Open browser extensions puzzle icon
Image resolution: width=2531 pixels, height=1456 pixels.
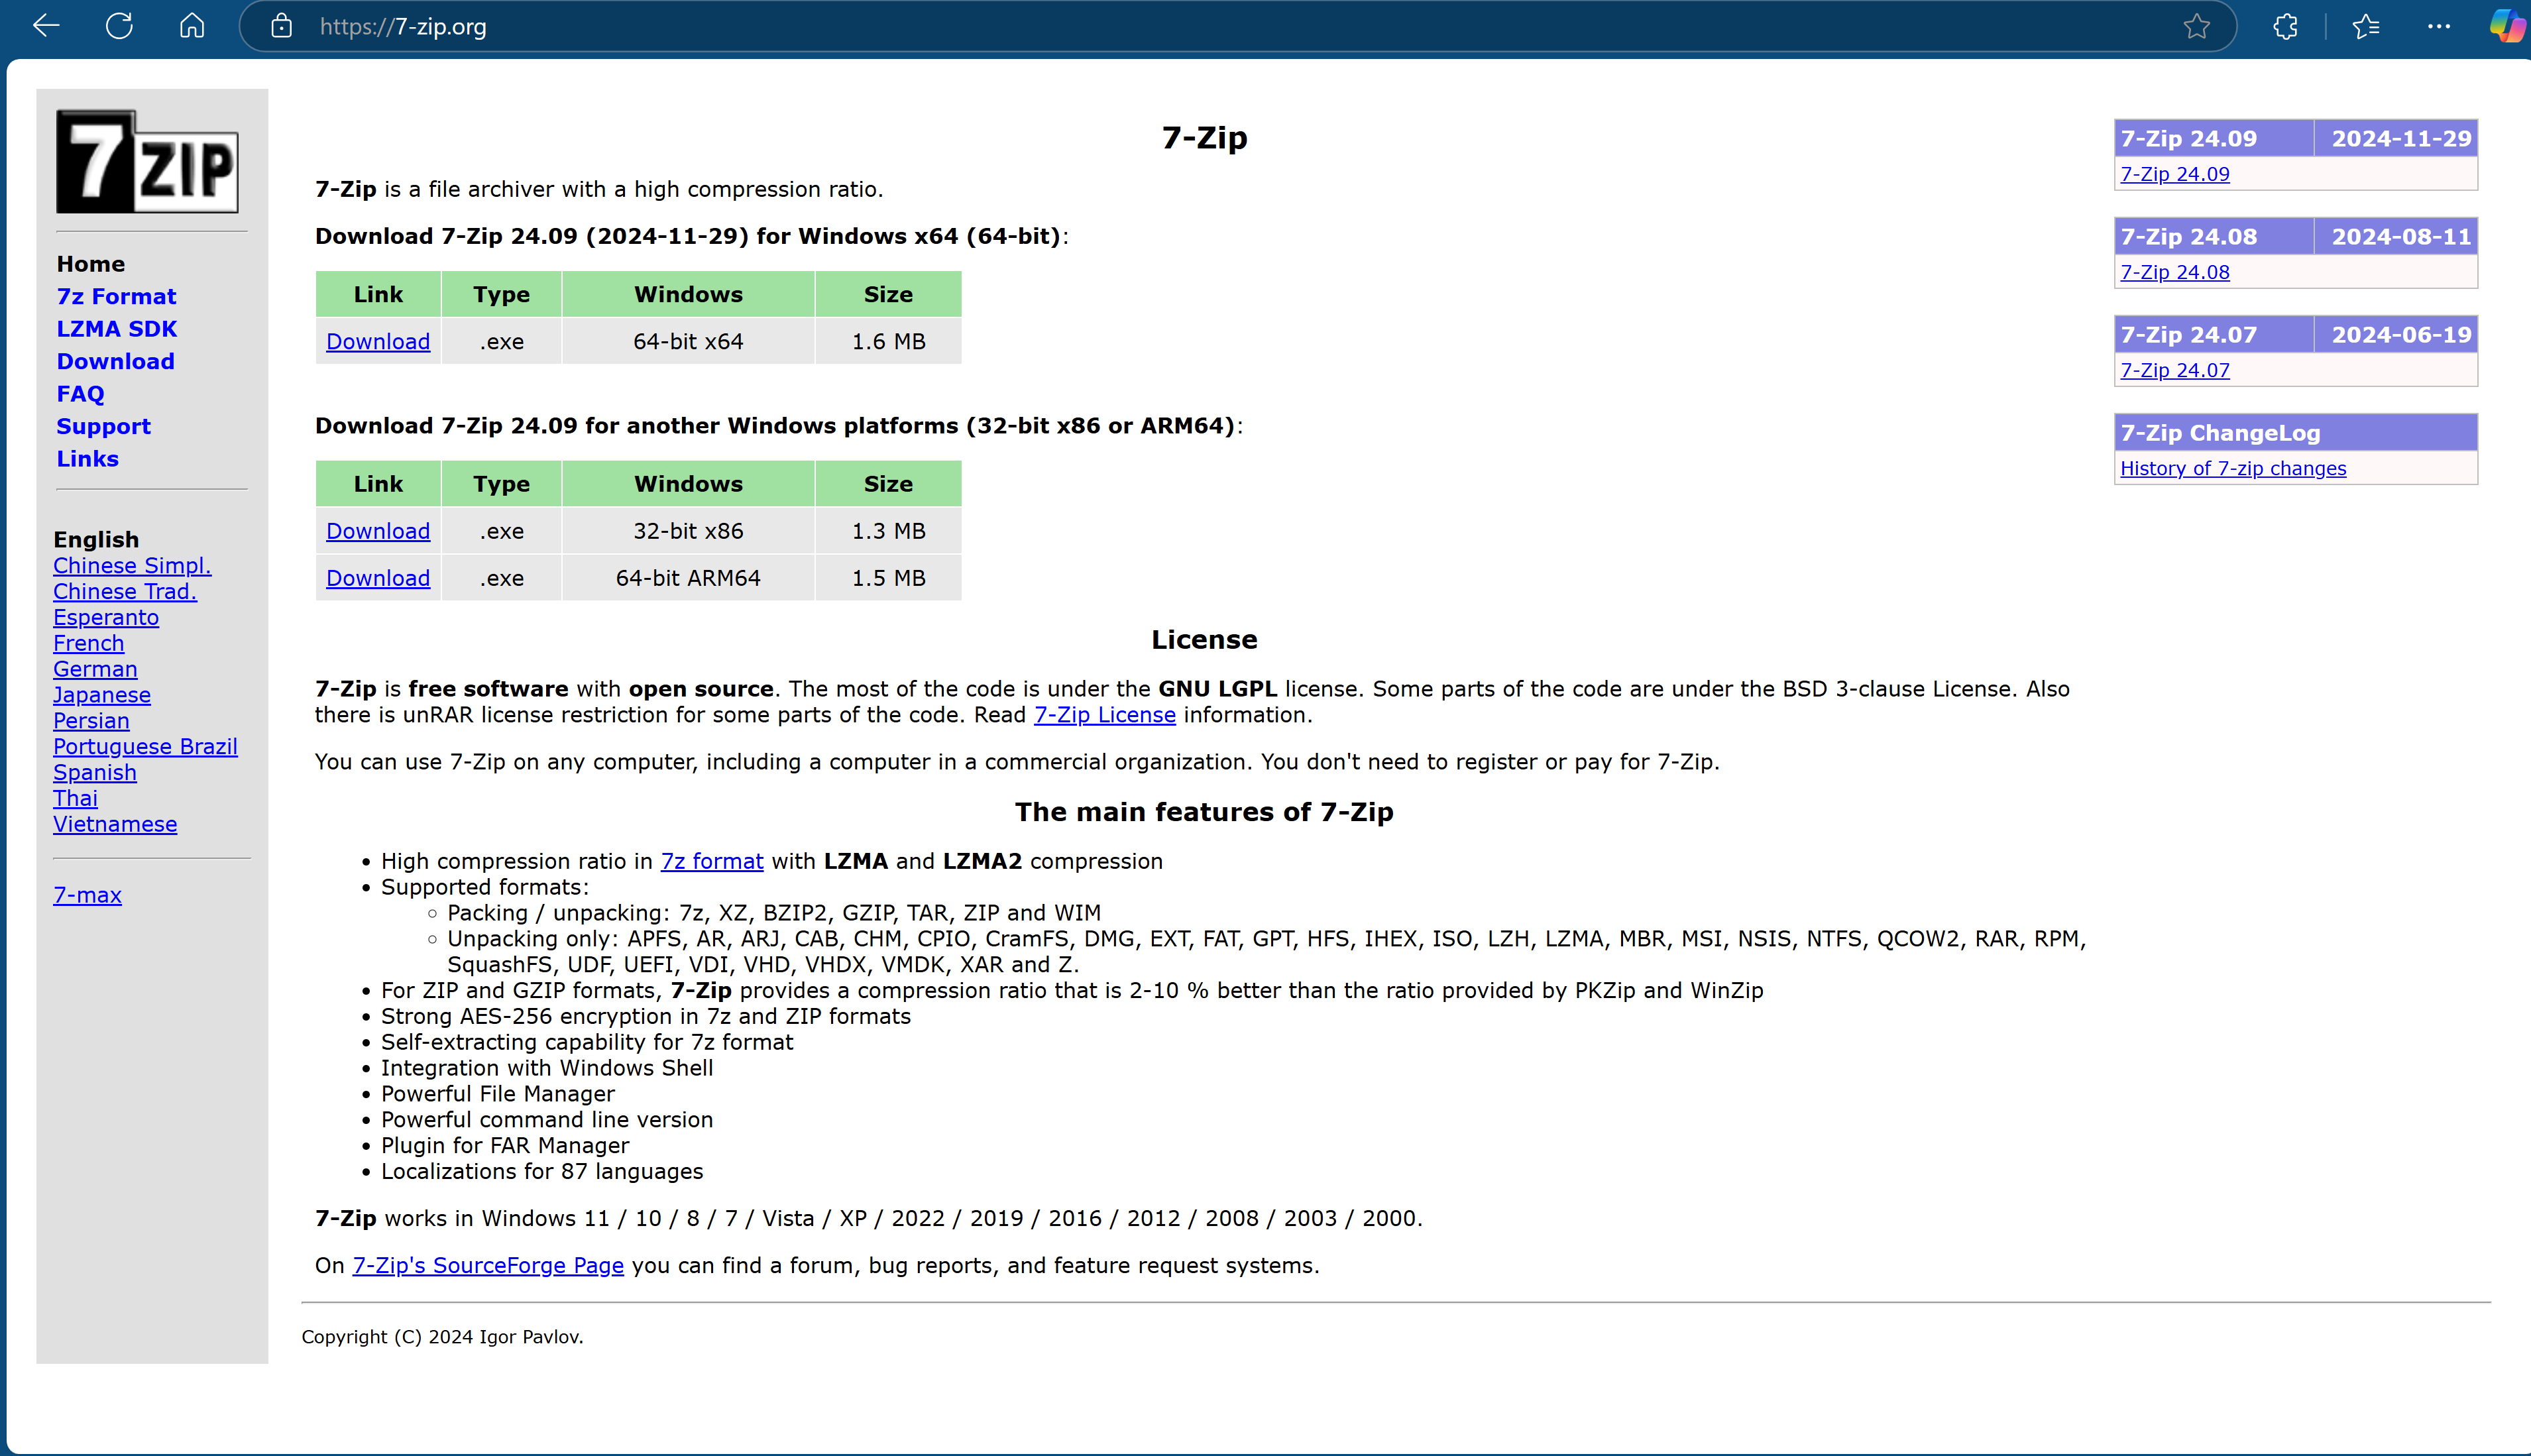[x=2285, y=26]
